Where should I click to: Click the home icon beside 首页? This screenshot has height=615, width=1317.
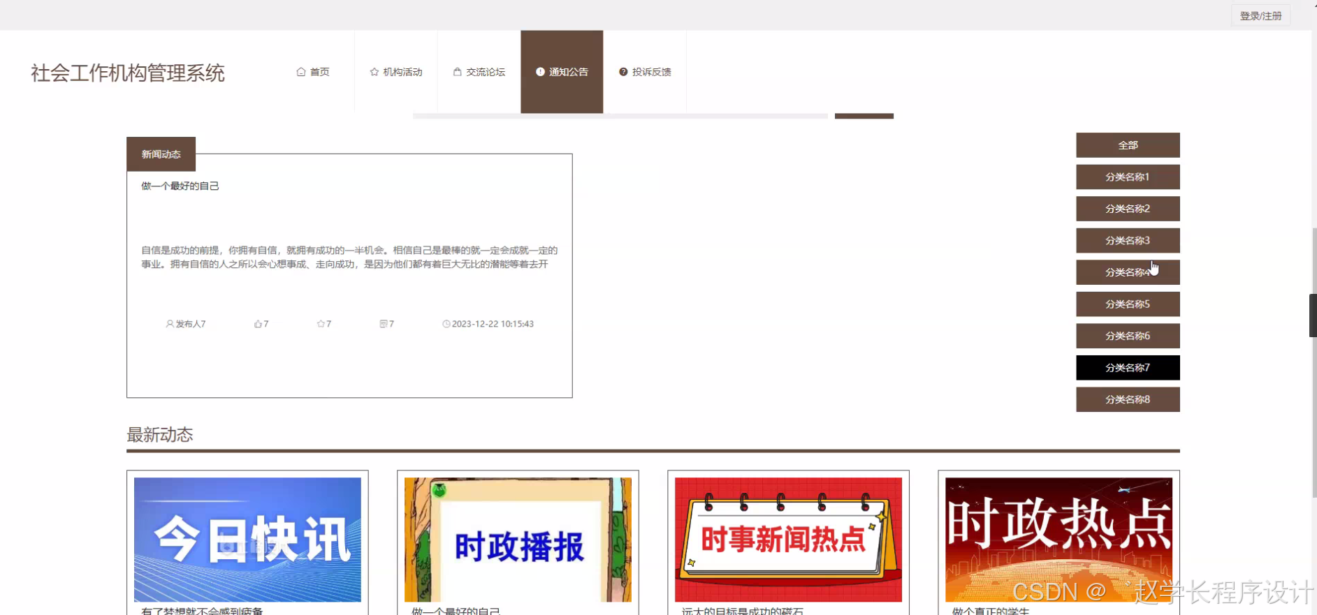click(x=301, y=72)
